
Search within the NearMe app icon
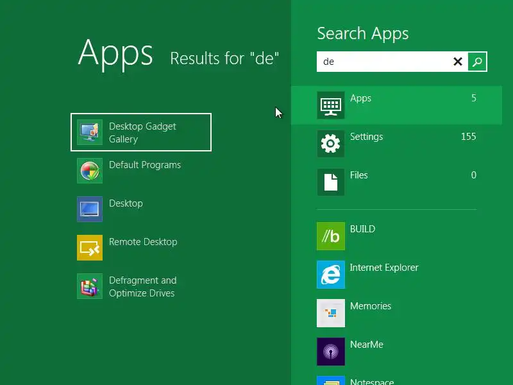pyautogui.click(x=331, y=352)
